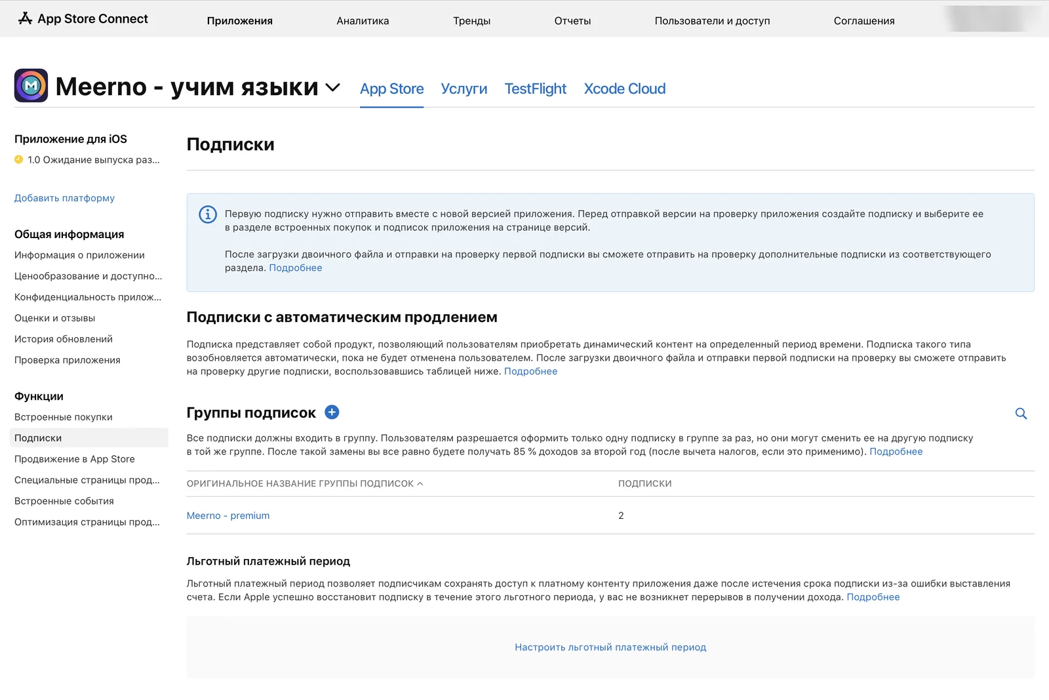Open Аналитика in the top navigation
This screenshot has width=1049, height=700.
coord(363,21)
